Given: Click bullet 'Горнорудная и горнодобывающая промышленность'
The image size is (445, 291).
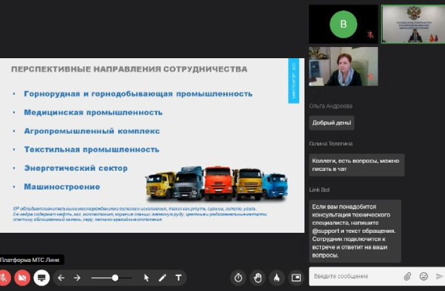Looking at the screenshot, I should (138, 93).
